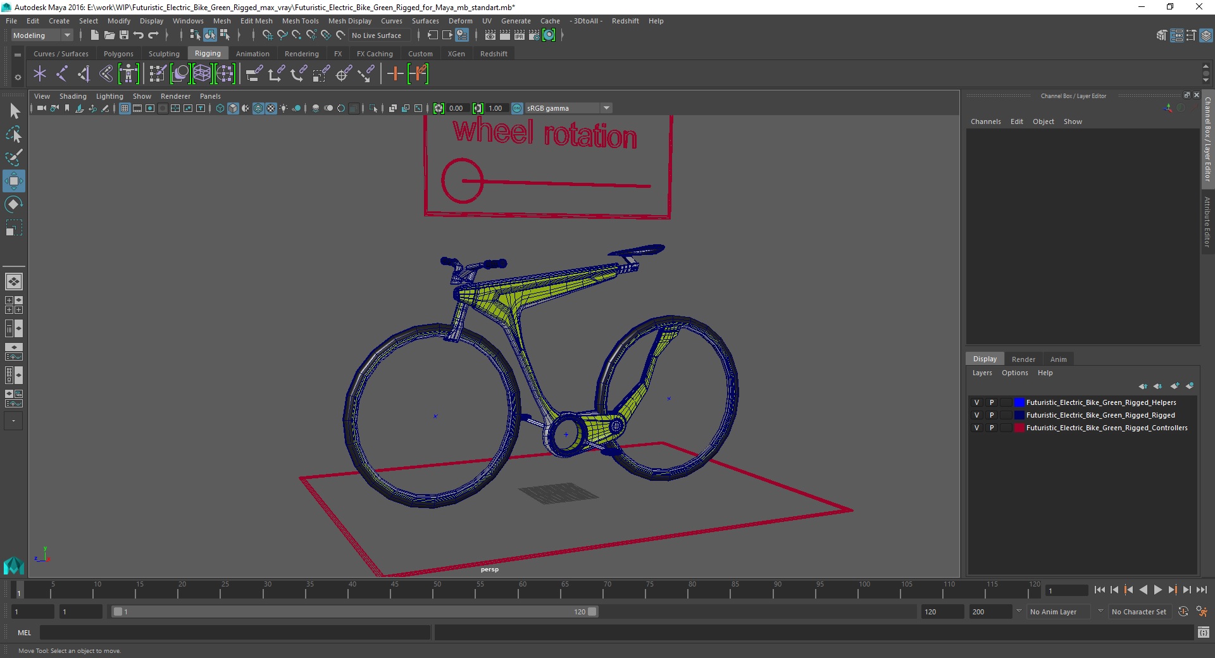Toggle the auto keyframe button

pos(1183,612)
